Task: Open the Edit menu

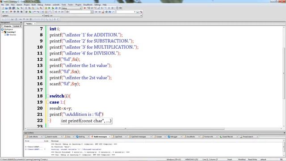Action: (x=7, y=5)
